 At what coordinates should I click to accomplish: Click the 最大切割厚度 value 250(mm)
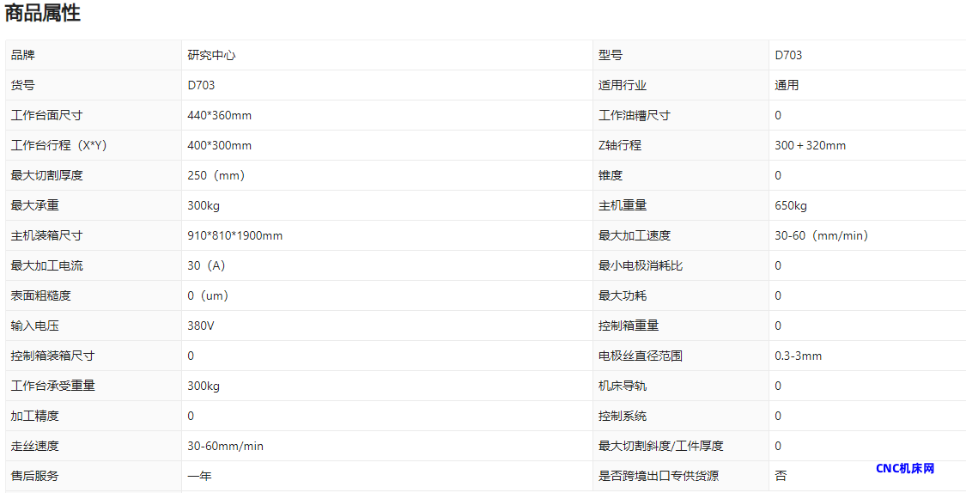point(216,175)
